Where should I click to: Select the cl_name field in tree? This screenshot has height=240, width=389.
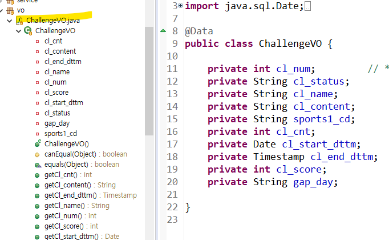click(x=57, y=72)
